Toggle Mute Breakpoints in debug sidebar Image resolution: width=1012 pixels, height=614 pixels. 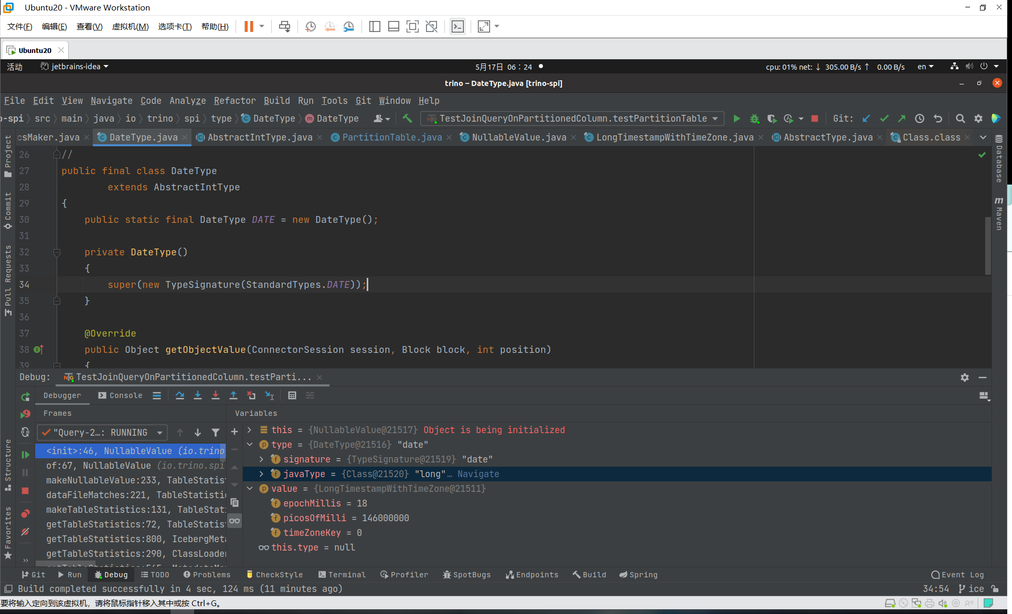coord(25,532)
